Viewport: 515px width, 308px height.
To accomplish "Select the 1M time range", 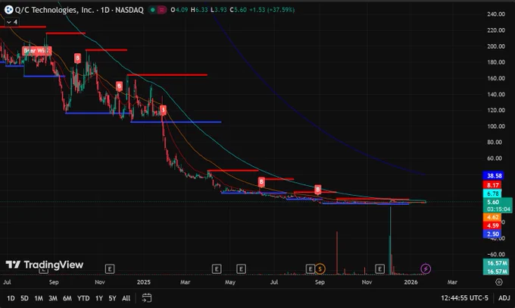I will pos(39,298).
